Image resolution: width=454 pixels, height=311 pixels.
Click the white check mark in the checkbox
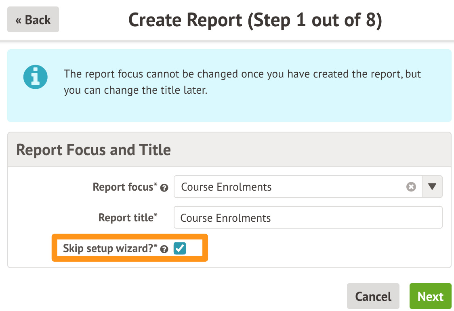click(x=179, y=248)
